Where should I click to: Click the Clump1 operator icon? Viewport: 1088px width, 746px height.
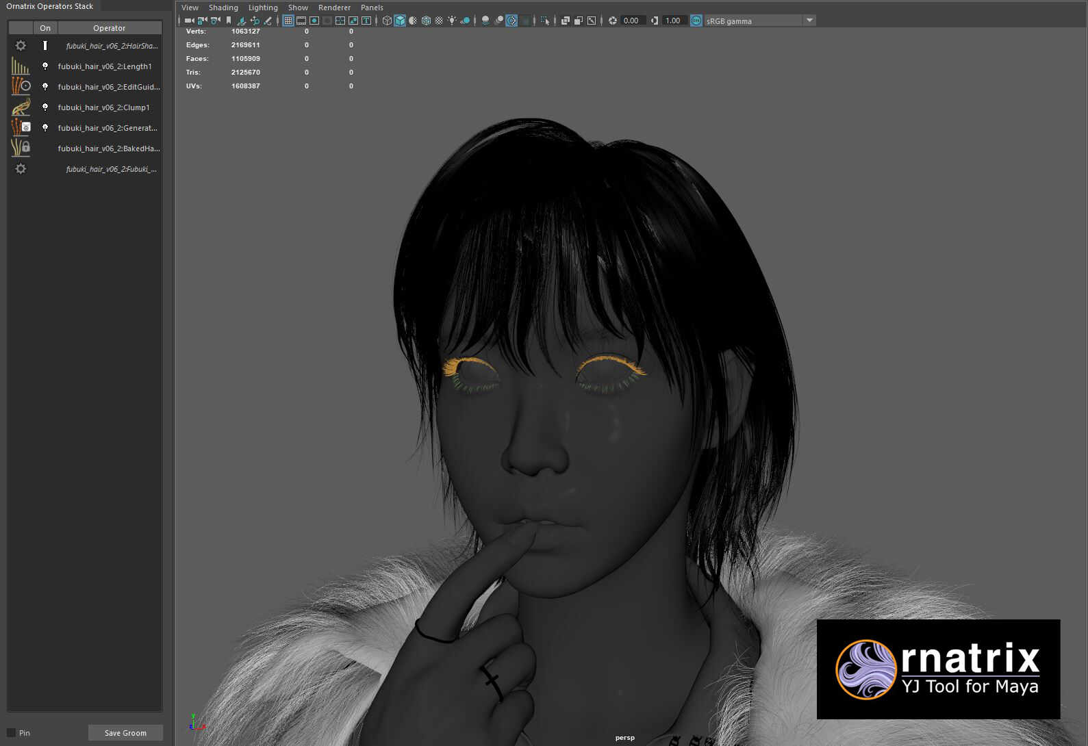point(21,107)
